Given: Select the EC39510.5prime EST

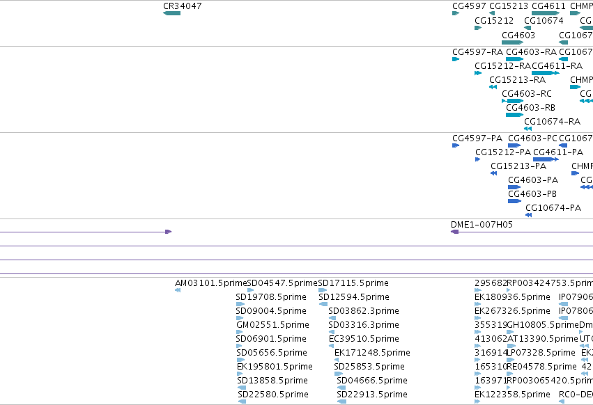Looking at the screenshot, I should click(331, 346).
